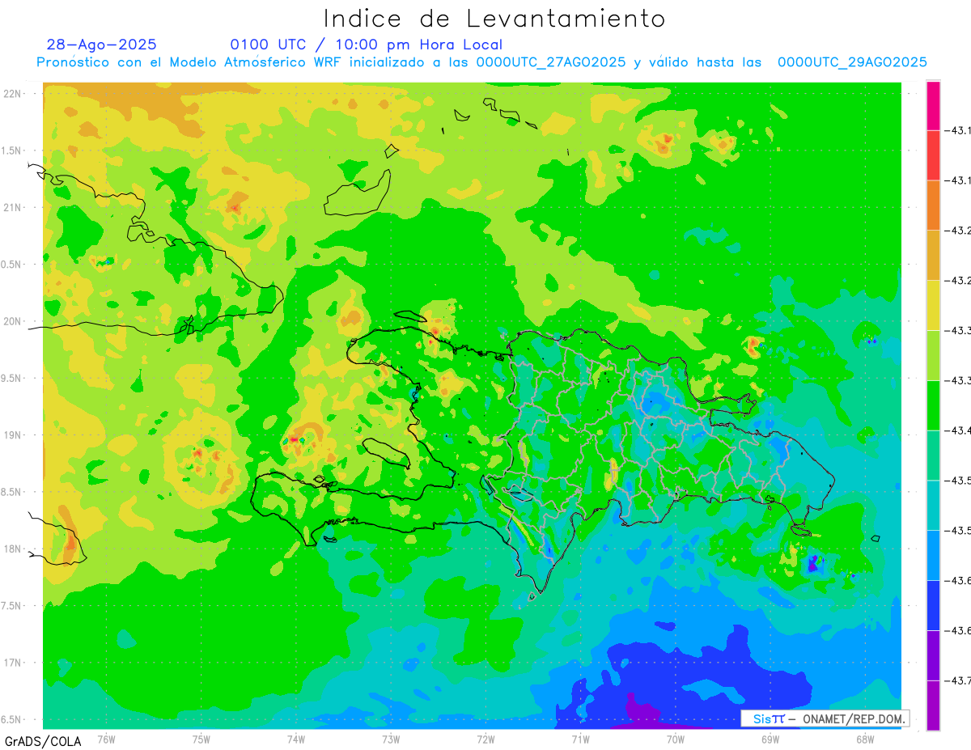
Task: Click the '8.5N' latitude label
Action: click(12, 492)
